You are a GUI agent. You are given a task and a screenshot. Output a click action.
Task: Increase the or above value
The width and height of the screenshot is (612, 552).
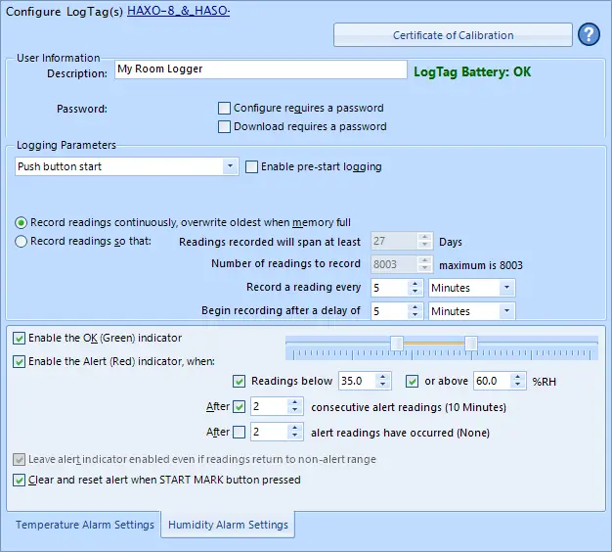click(x=517, y=377)
